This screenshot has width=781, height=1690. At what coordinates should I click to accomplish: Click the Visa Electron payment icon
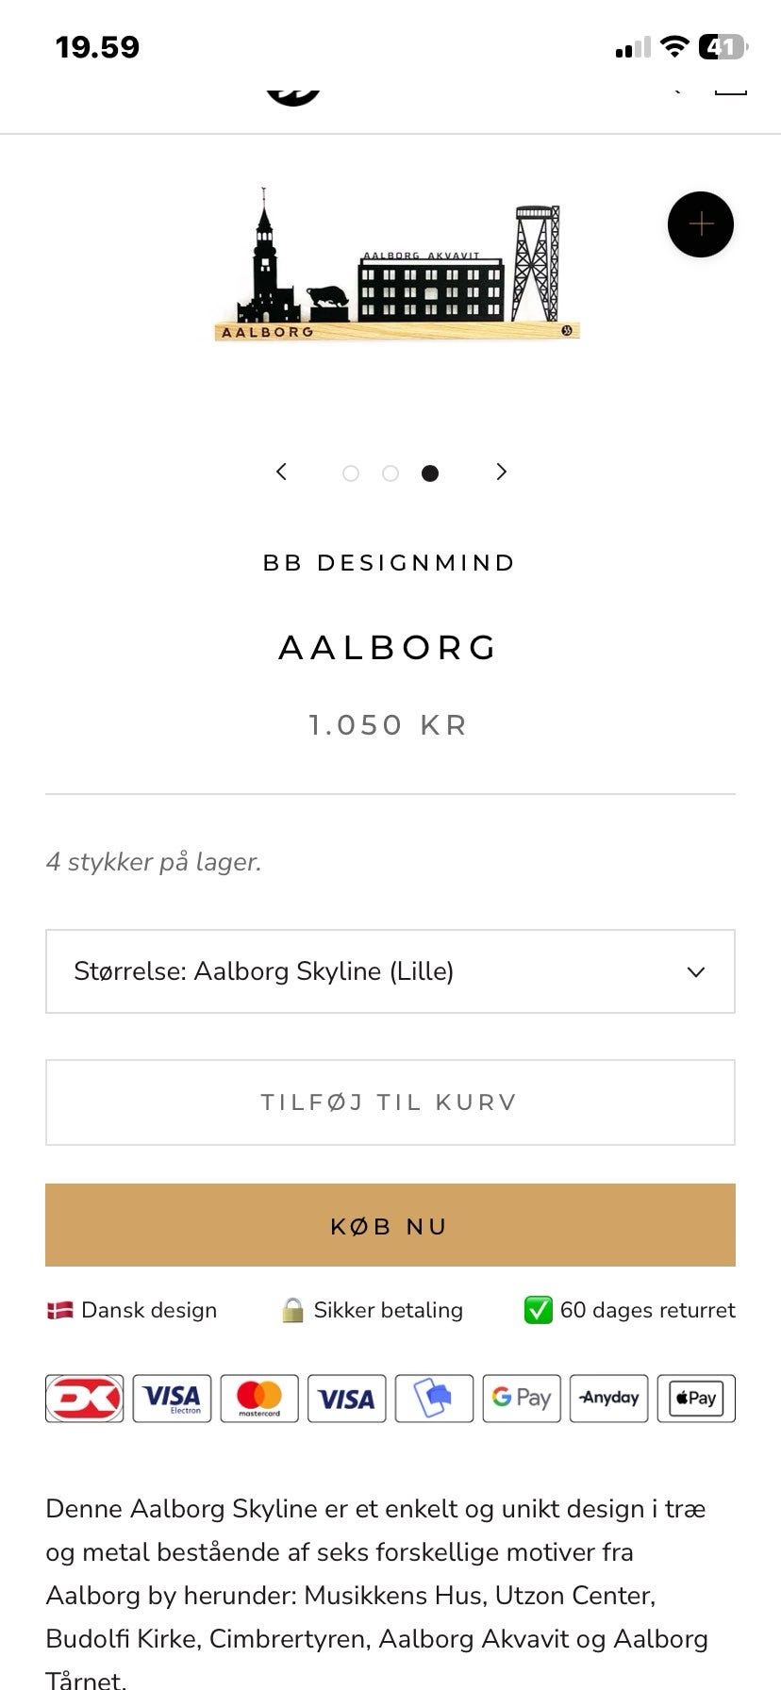coord(172,1399)
